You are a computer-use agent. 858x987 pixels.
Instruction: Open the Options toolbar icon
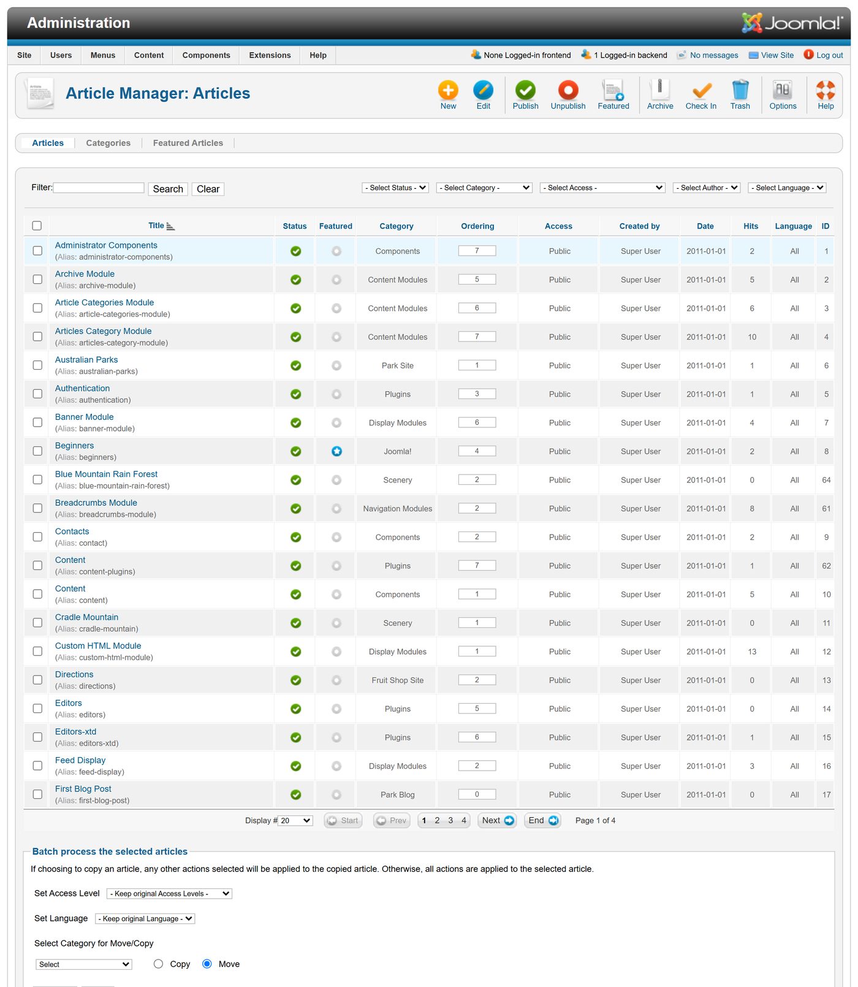[783, 95]
